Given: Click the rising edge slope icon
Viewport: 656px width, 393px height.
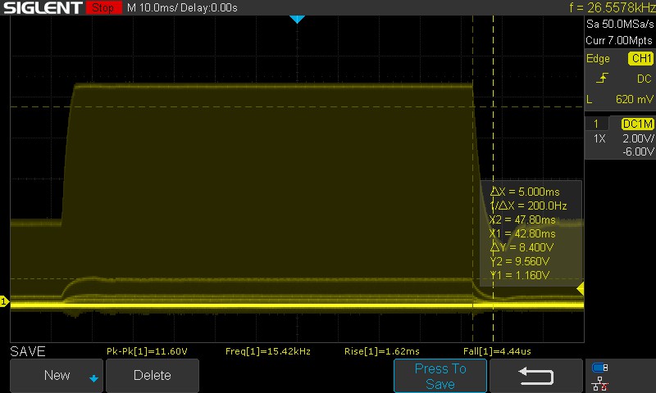Looking at the screenshot, I should point(602,78).
